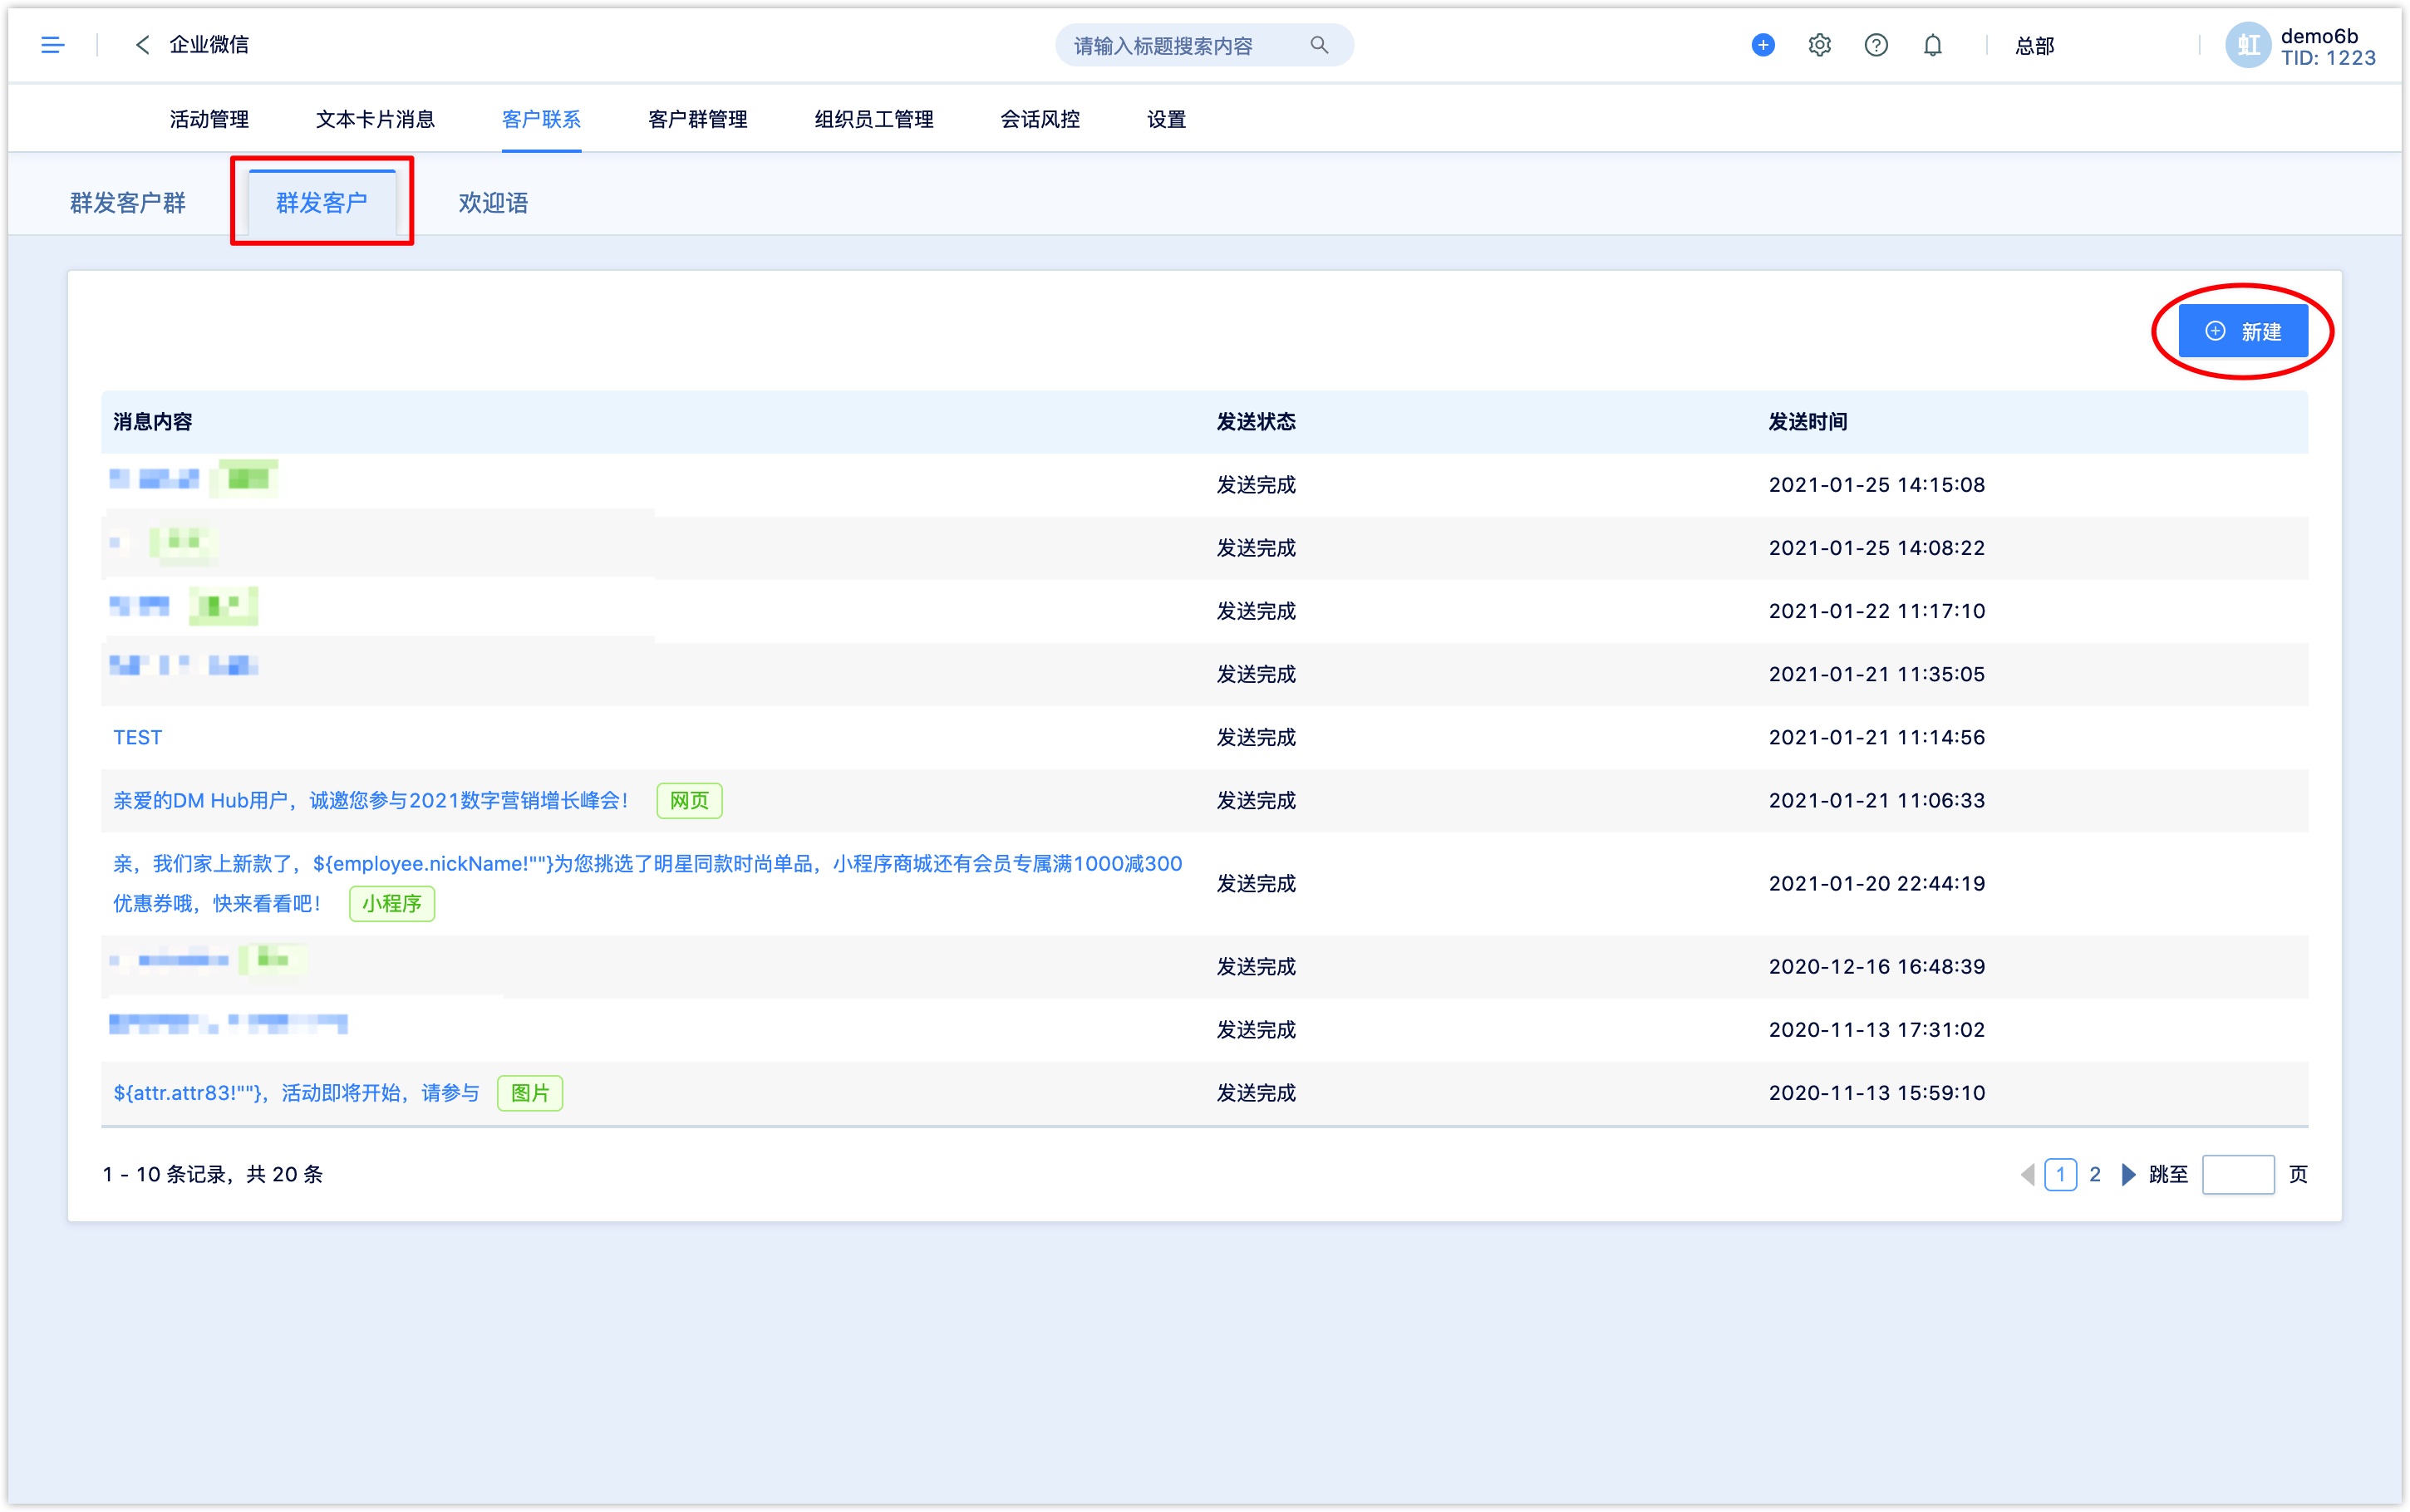
Task: Click the blue plus add icon
Action: pyautogui.click(x=1763, y=45)
